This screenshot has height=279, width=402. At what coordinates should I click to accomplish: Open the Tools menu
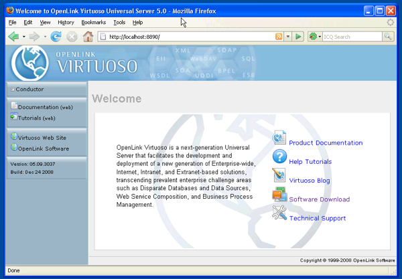pos(119,22)
